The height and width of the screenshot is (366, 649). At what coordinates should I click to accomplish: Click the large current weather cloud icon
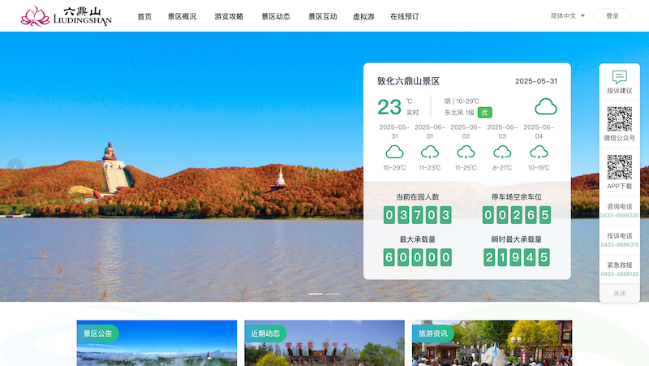click(545, 106)
